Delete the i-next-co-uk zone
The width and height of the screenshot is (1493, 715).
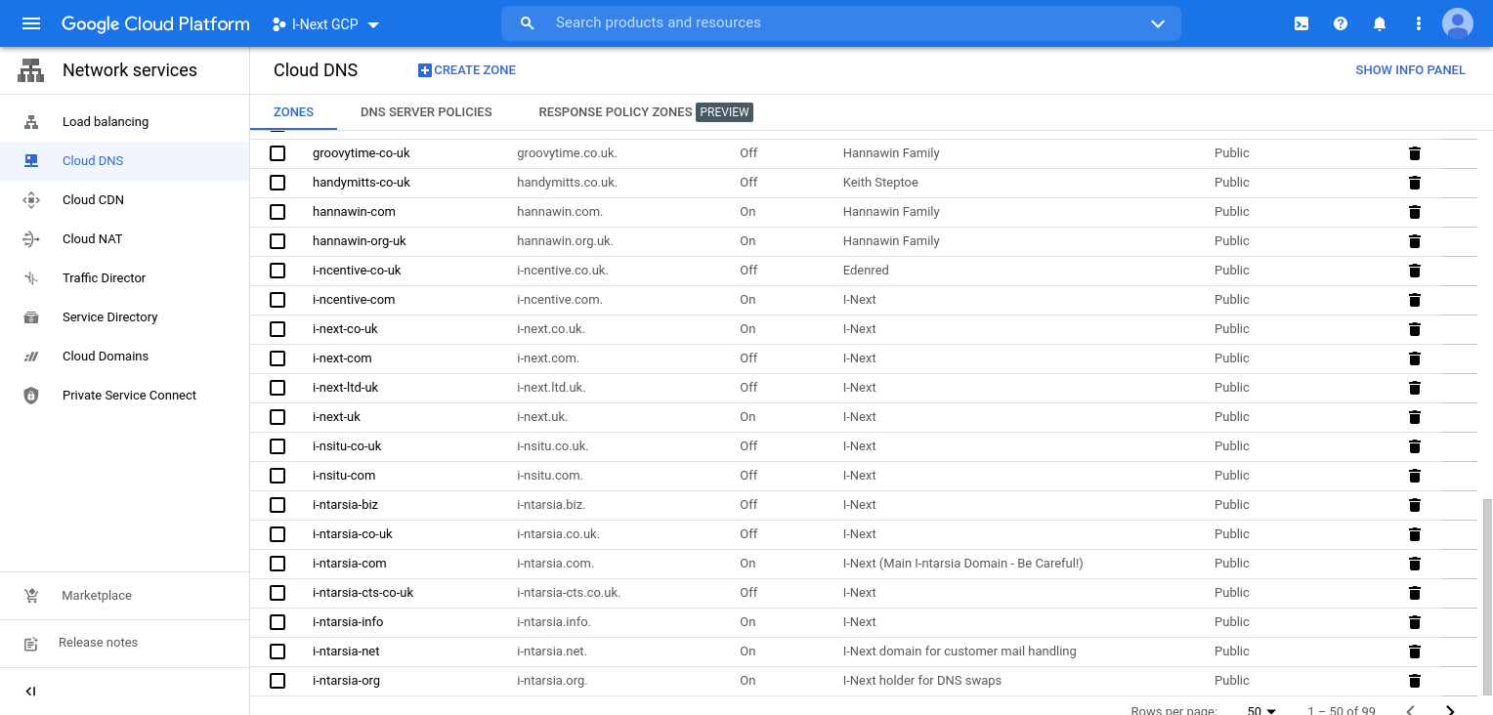click(1414, 329)
